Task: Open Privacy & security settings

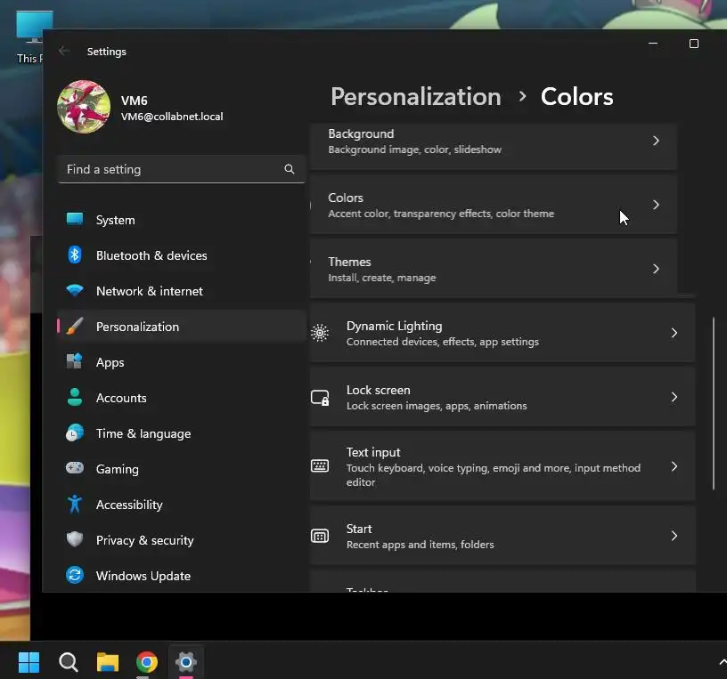Action: (x=181, y=540)
